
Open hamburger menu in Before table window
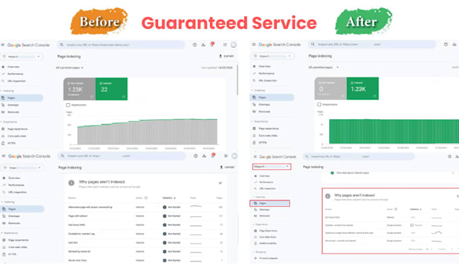(x=3, y=156)
